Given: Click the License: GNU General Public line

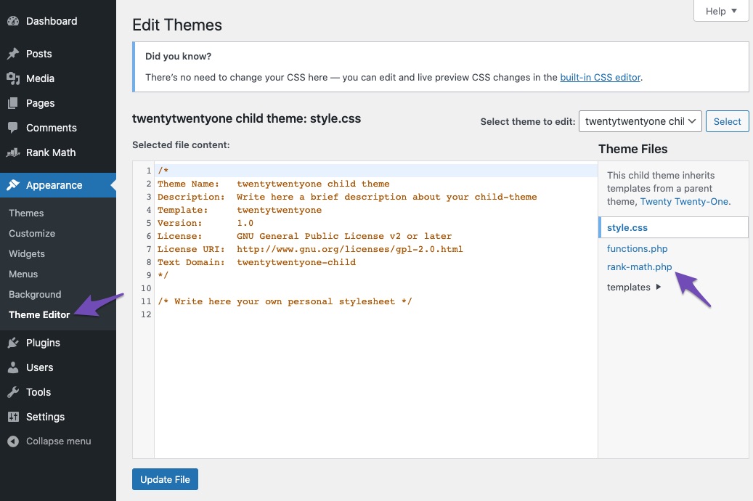Looking at the screenshot, I should coord(304,236).
